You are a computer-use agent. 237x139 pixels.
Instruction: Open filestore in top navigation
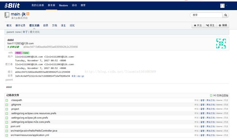pos(63,5)
